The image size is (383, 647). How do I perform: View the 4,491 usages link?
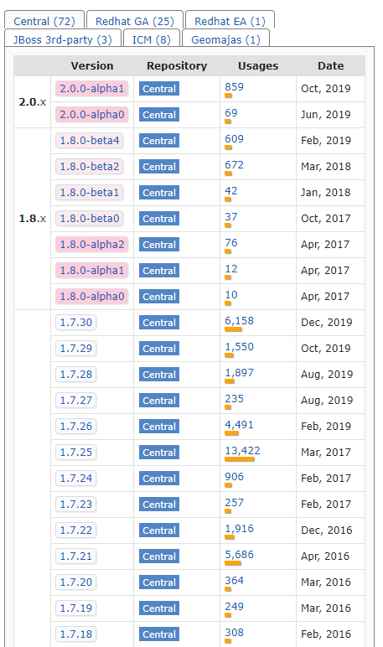coord(239,425)
